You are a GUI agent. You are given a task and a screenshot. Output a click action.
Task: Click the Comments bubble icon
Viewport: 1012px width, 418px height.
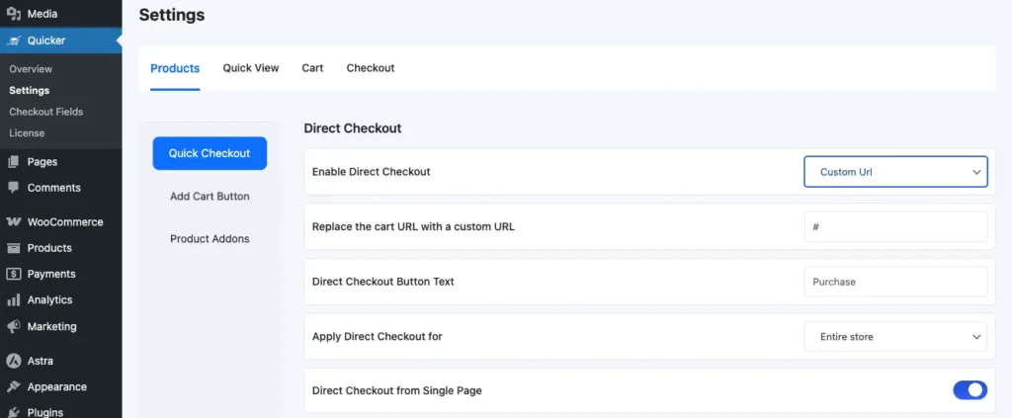[x=14, y=188]
